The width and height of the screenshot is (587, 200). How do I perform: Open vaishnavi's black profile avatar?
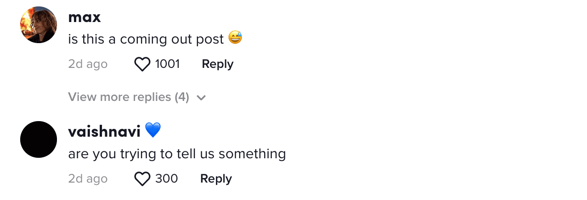click(39, 139)
